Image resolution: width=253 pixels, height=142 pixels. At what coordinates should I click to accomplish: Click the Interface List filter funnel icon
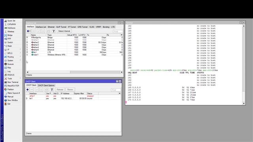pos(54,31)
